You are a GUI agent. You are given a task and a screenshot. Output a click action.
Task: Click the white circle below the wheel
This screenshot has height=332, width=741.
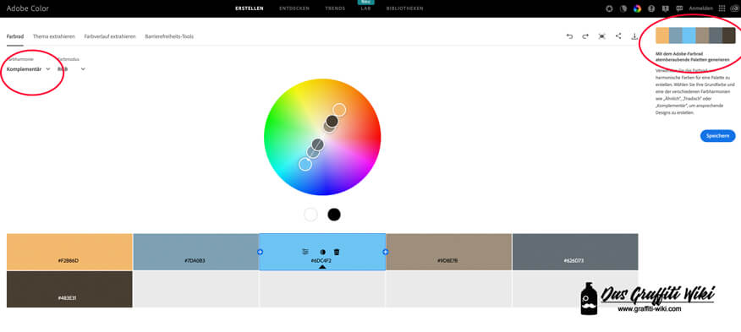pyautogui.click(x=310, y=215)
